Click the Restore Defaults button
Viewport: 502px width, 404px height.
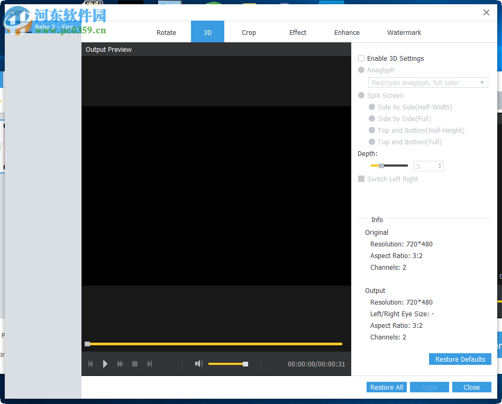[460, 359]
